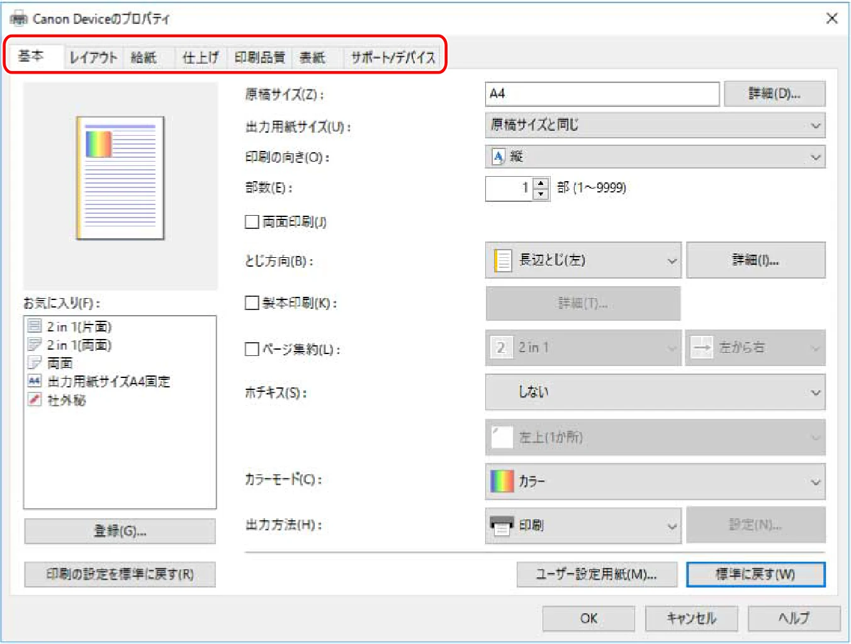
Task: Check the 製本印刷 checkbox
Action: [x=252, y=303]
